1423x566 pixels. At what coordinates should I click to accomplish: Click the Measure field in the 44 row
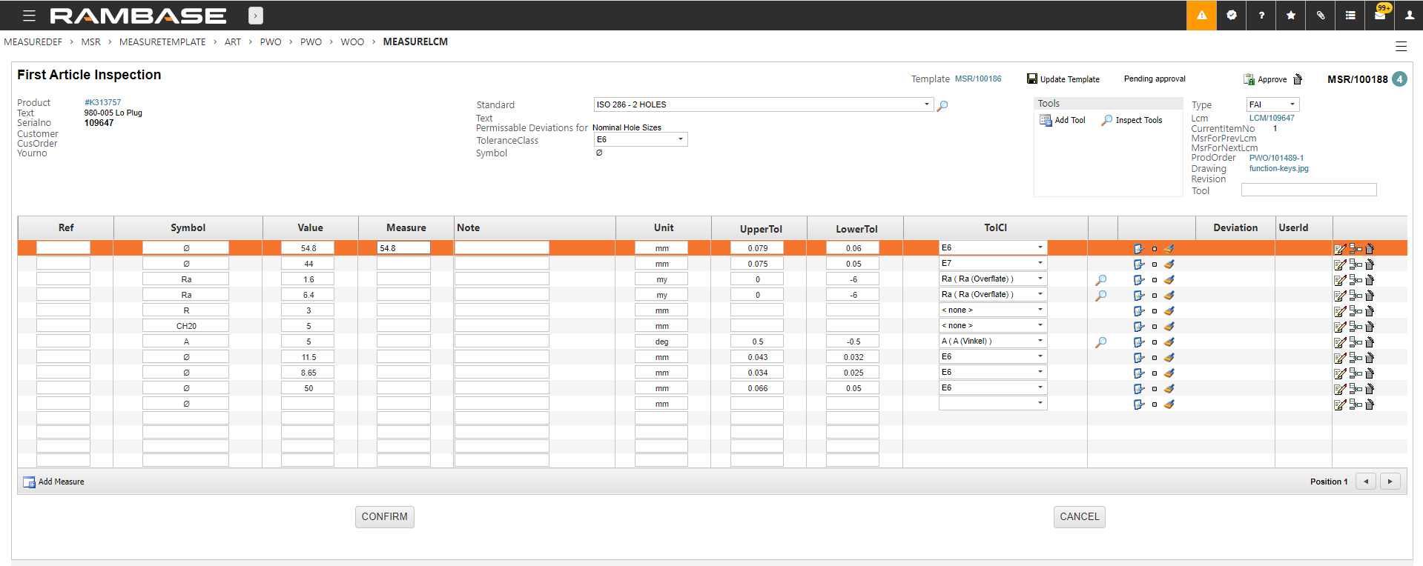tap(403, 264)
